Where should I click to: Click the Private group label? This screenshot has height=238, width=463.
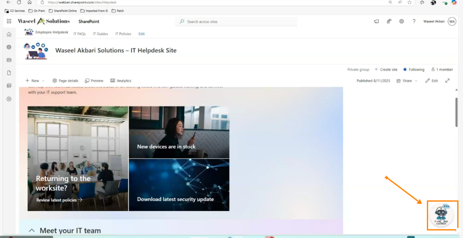pyautogui.click(x=358, y=70)
